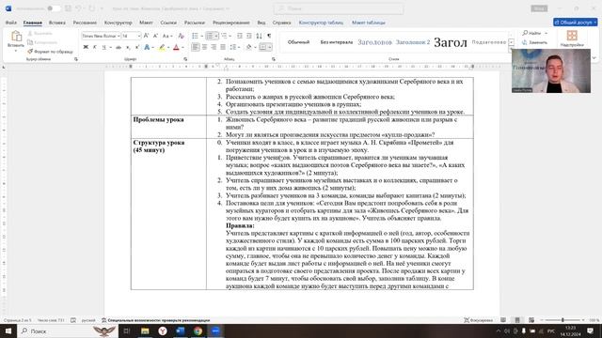
Task: Toggle italic (К) formatting
Action: (x=94, y=47)
